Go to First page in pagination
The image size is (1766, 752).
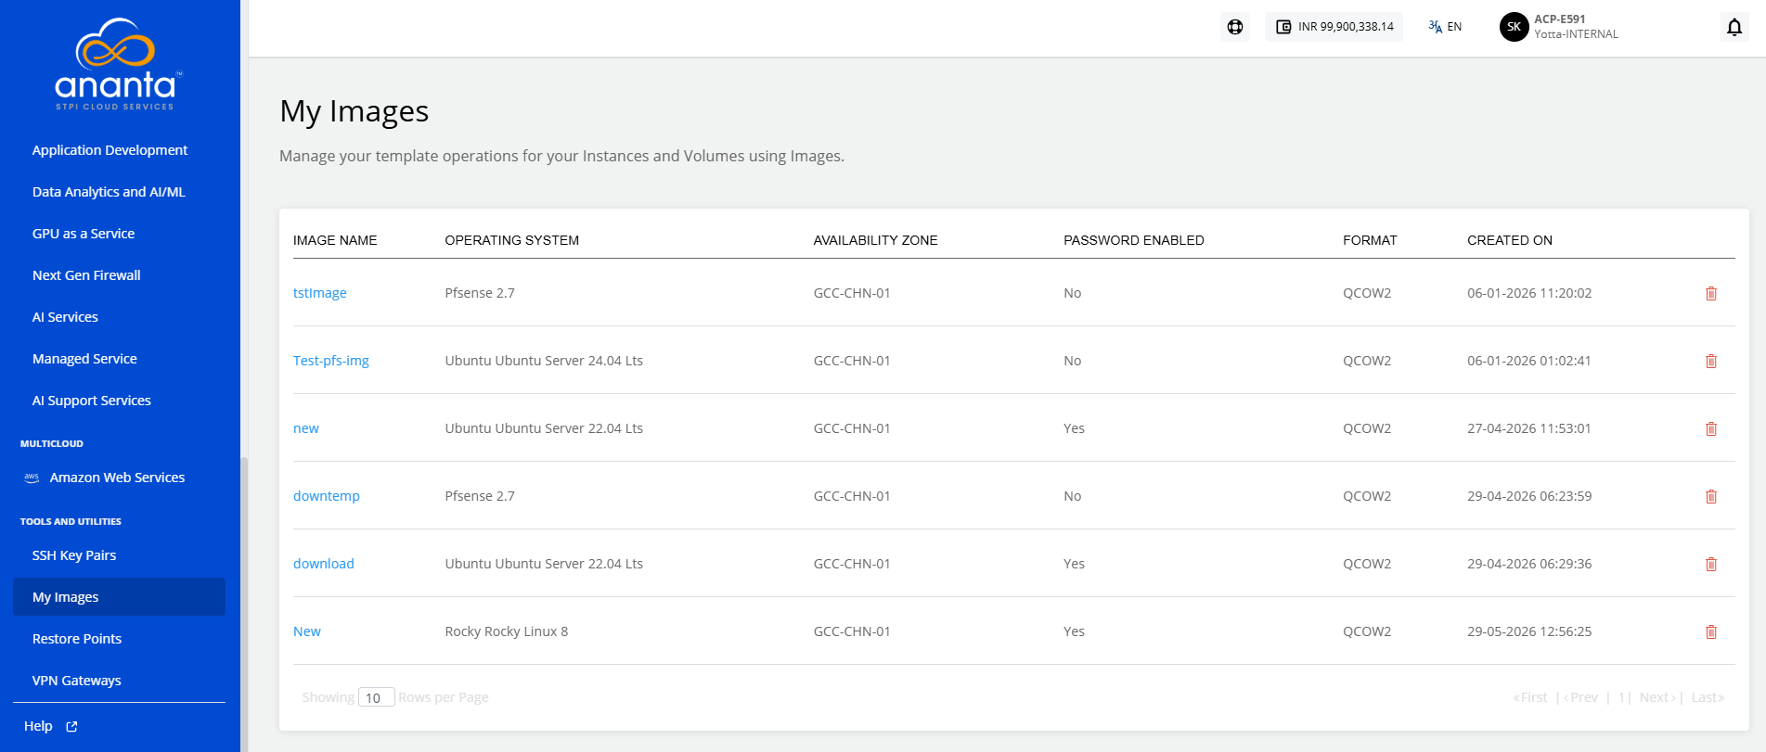[x=1530, y=697]
